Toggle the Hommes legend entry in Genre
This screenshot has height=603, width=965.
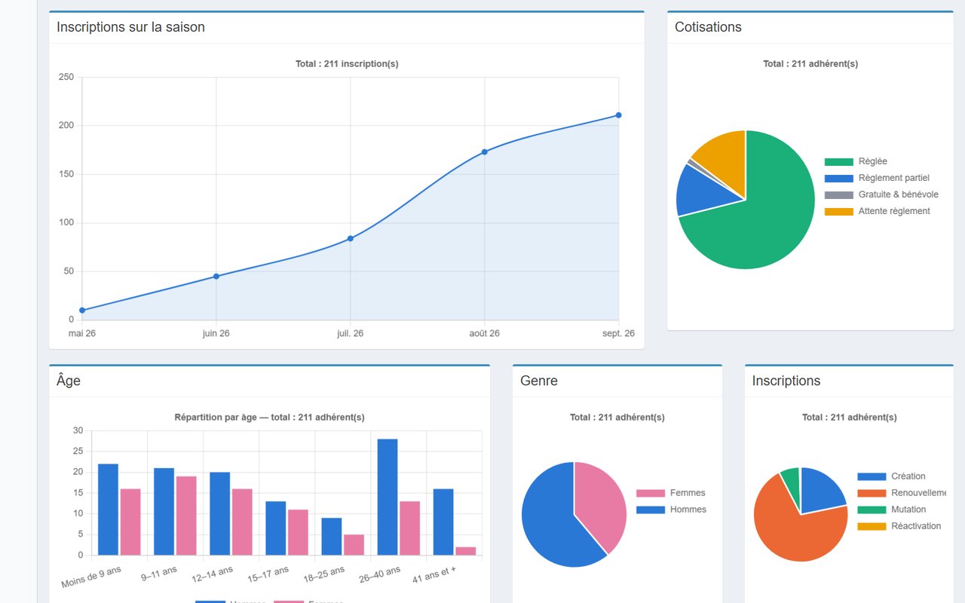point(671,510)
